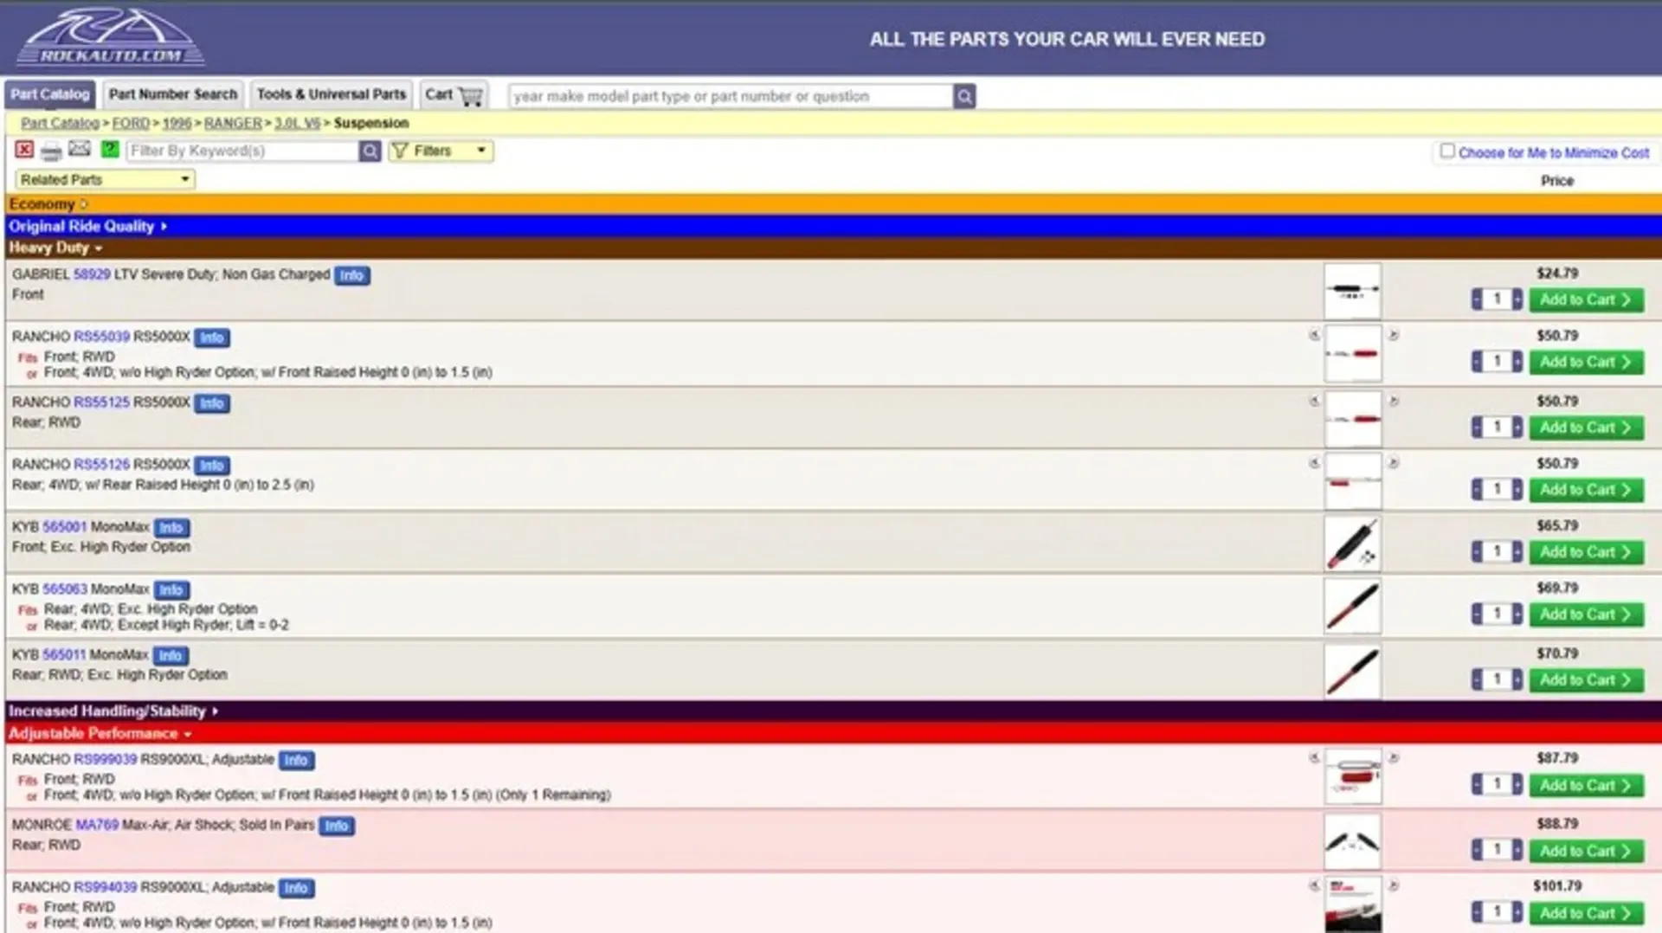Add GABRIEL 58929 to cart
The width and height of the screenshot is (1662, 933).
coord(1586,299)
